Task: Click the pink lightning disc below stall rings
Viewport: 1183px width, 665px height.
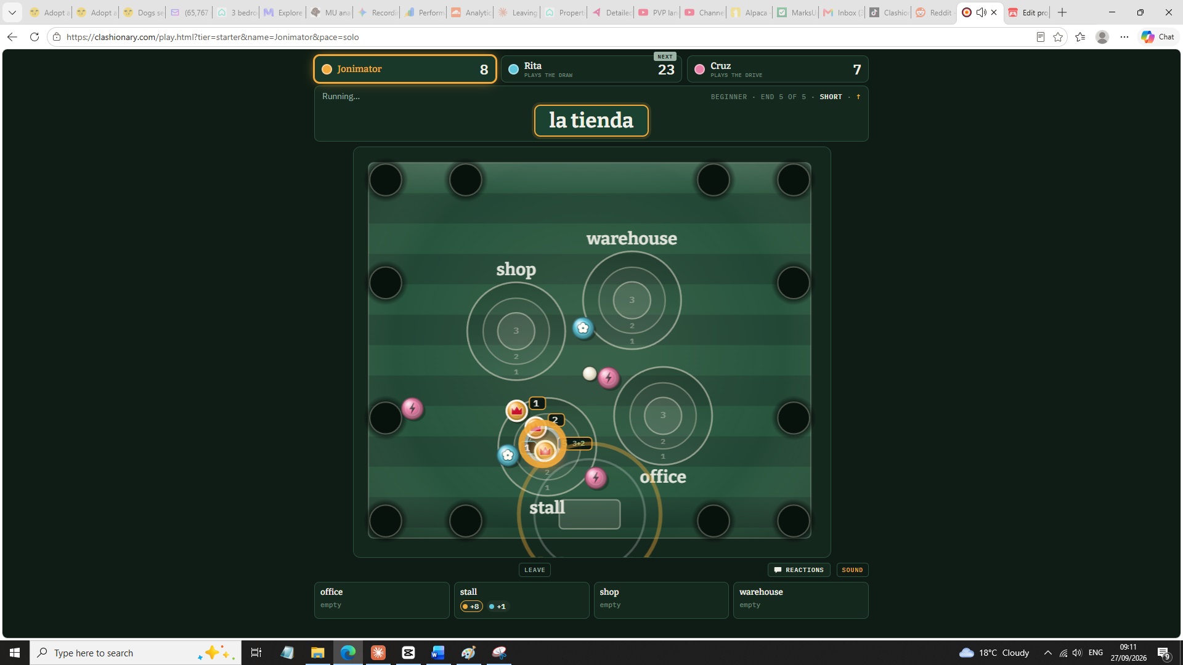Action: 596,477
